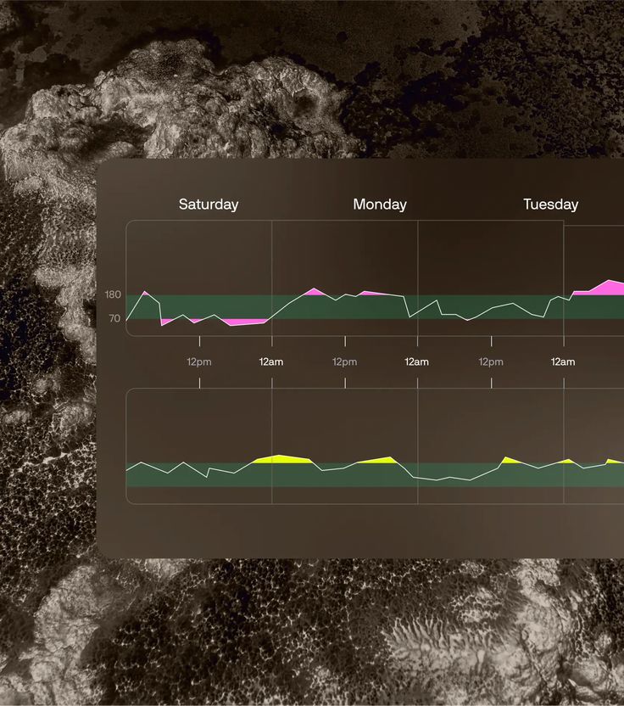Click the yellow peak after the third 12pm

click(x=510, y=460)
